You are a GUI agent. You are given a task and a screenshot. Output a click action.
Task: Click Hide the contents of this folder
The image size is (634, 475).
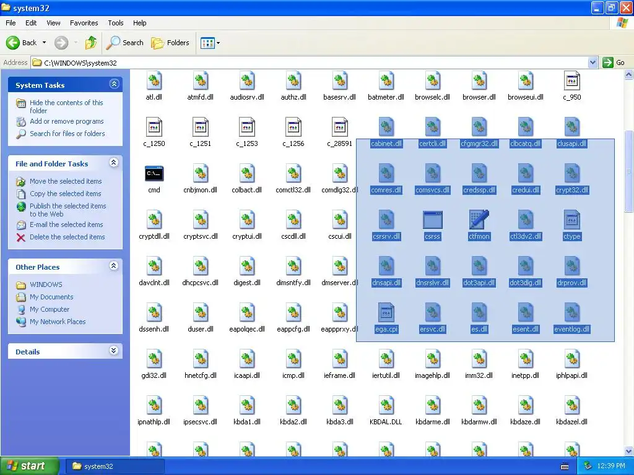(x=66, y=106)
